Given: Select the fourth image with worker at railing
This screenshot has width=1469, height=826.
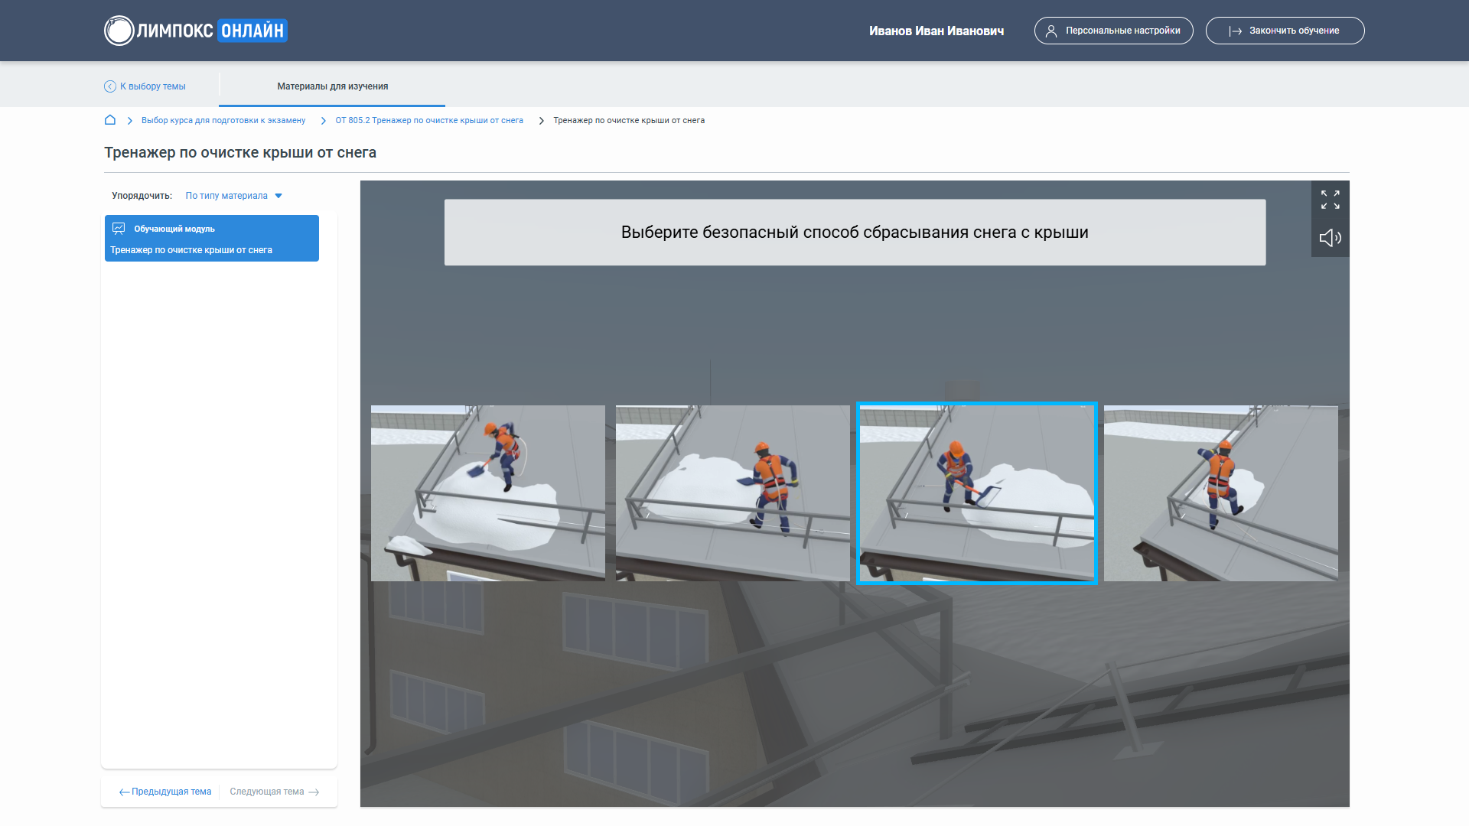Looking at the screenshot, I should [1220, 493].
